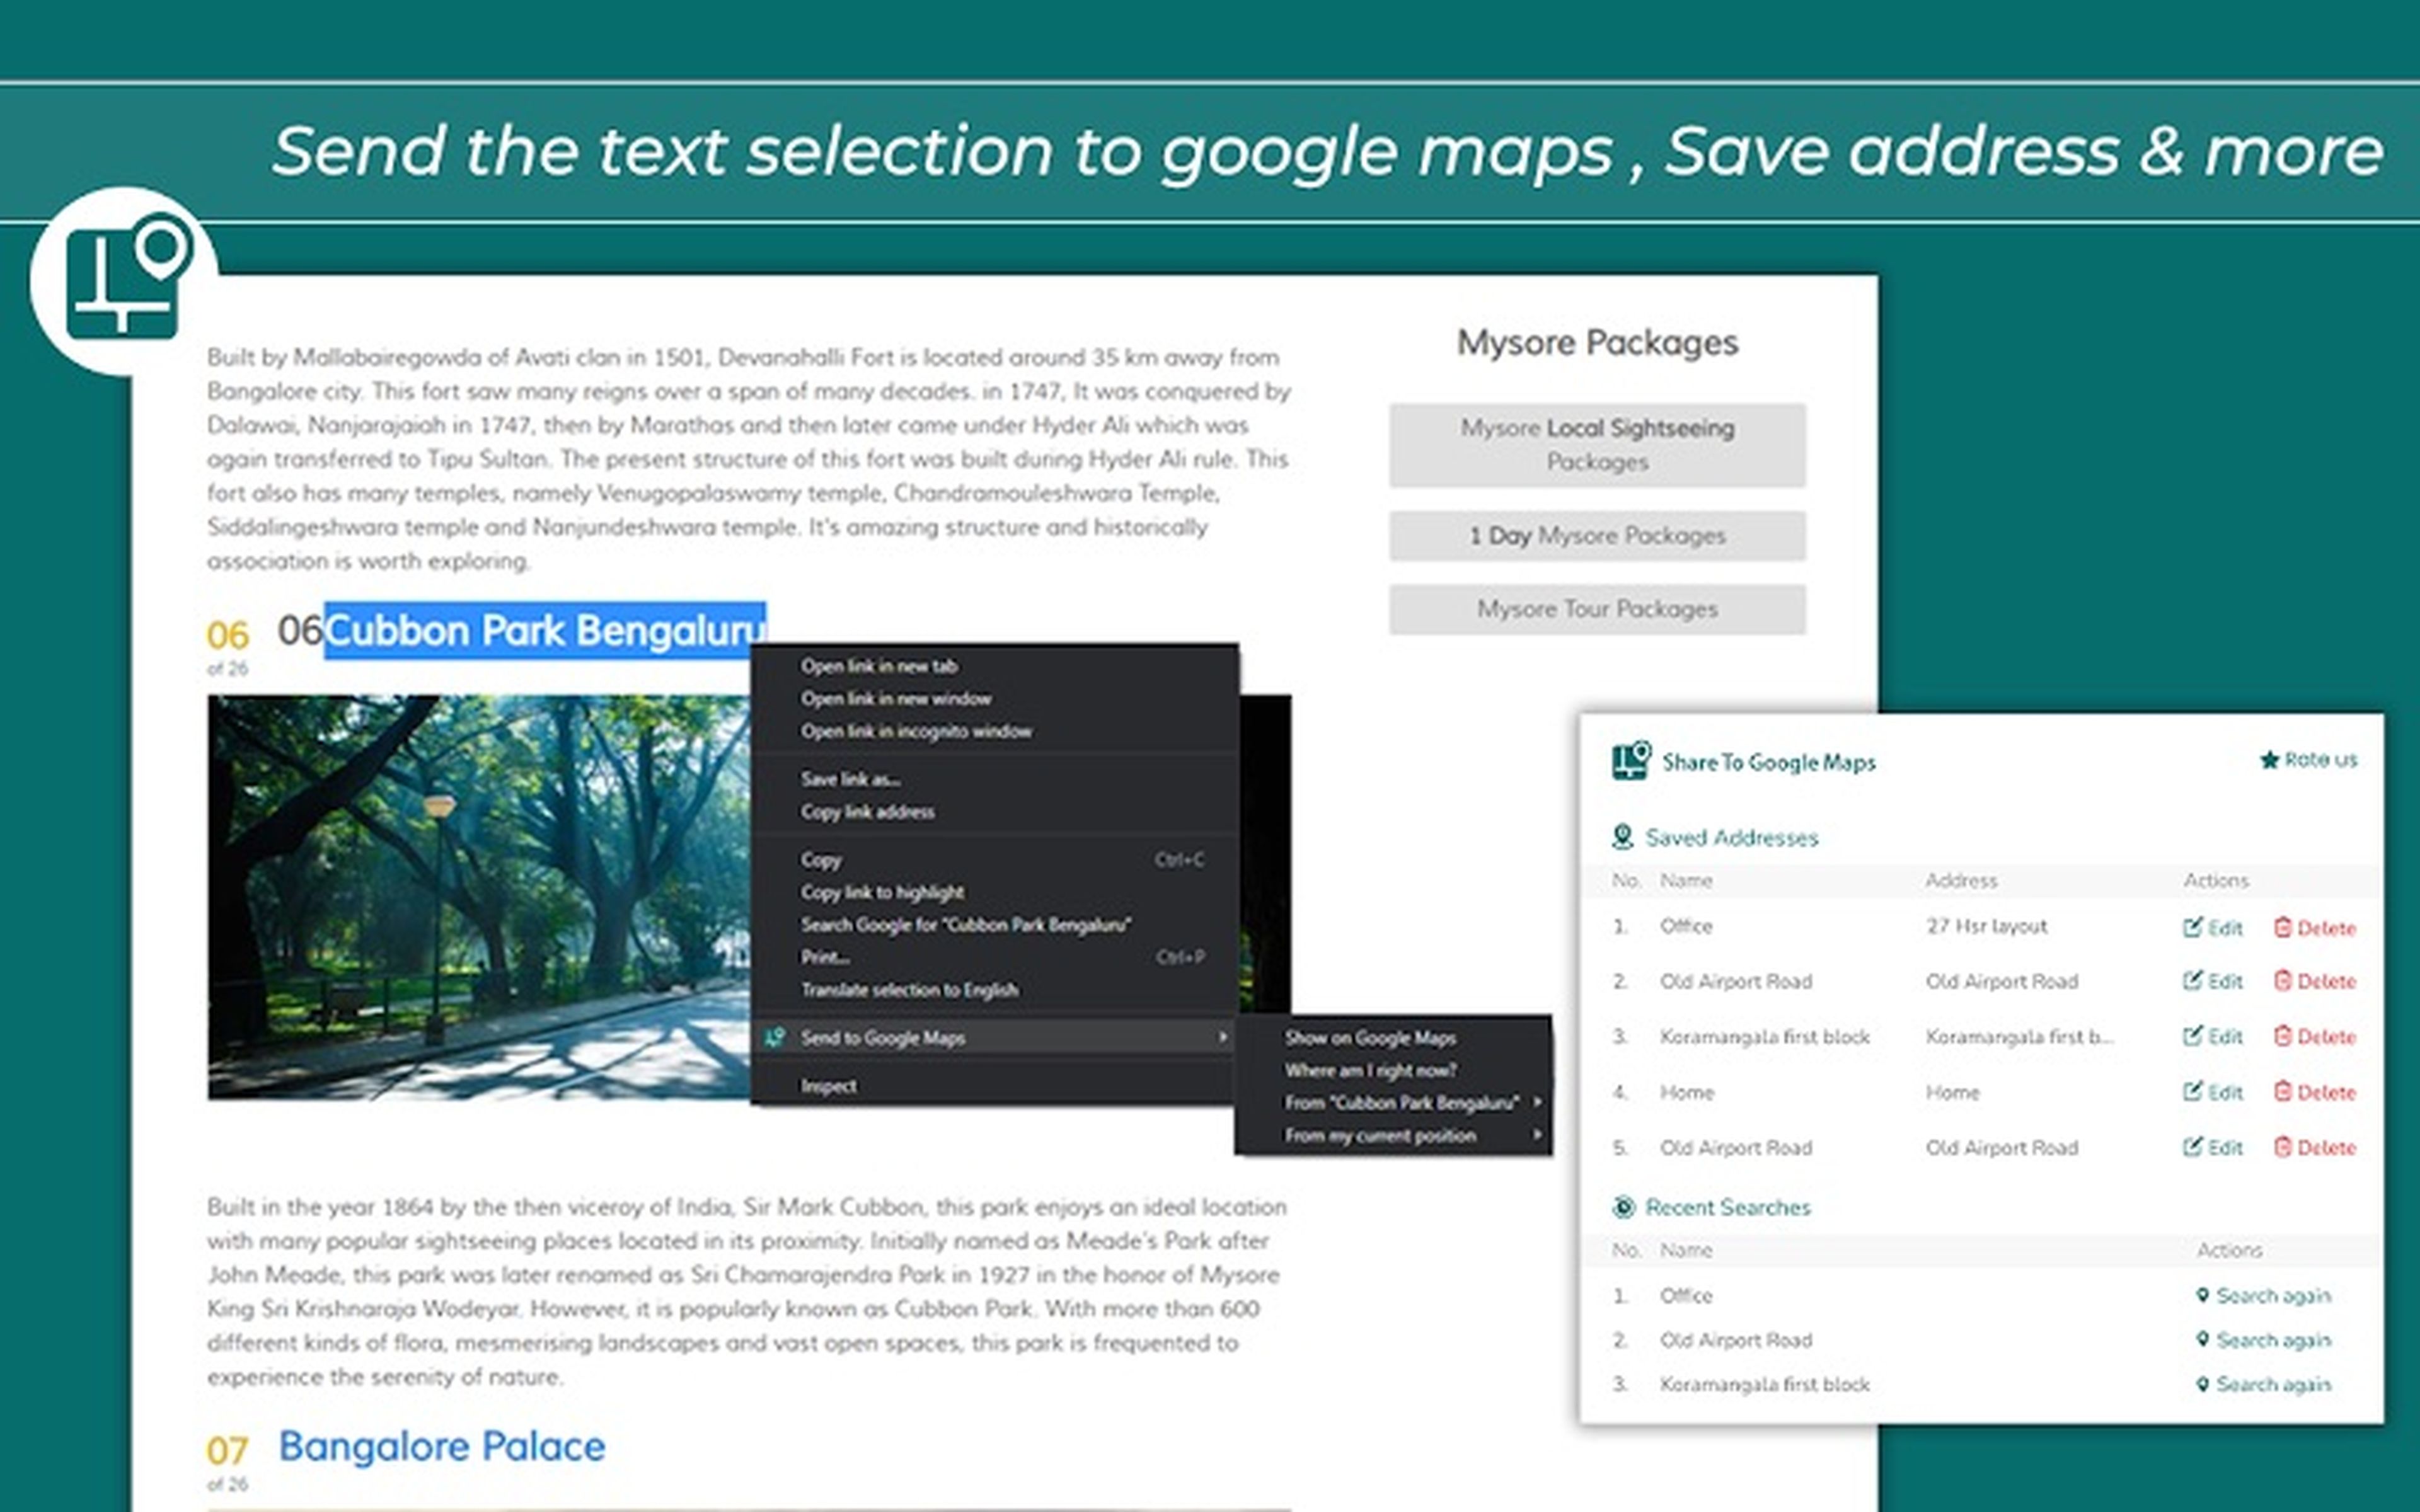Click the Share To Google Maps logo icon
The height and width of the screenshot is (1512, 2420).
[1631, 761]
